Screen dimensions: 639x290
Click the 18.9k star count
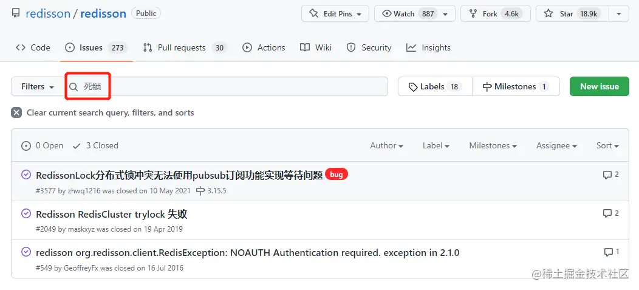coord(589,13)
